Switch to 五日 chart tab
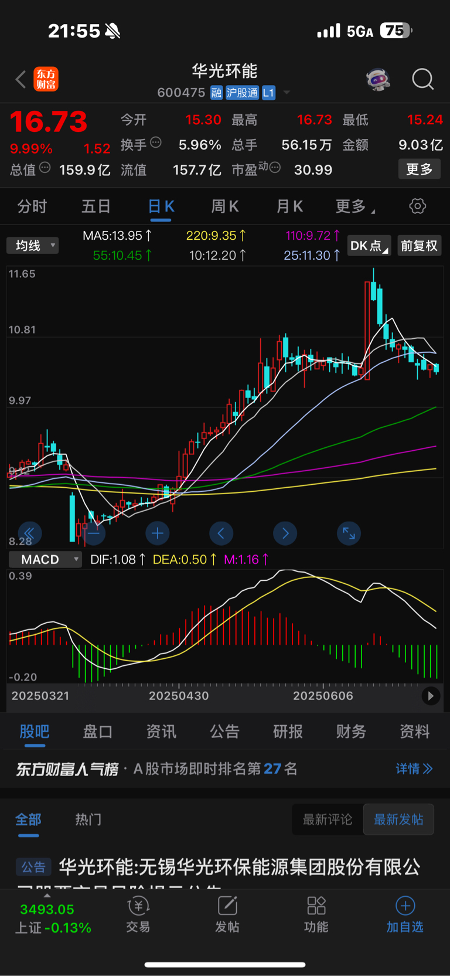Viewport: 450px width, 976px height. pyautogui.click(x=96, y=206)
